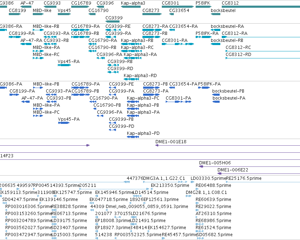Select protein P58IPK-PA label
300x240 pixels.
point(209,84)
